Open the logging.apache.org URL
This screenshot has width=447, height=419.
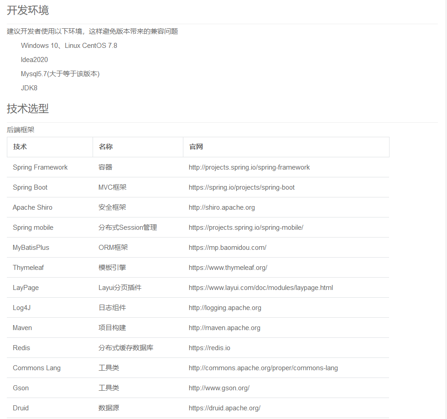(x=225, y=308)
